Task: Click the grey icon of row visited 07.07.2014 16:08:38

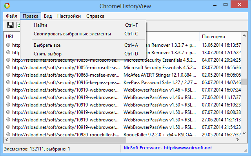Action: [8, 112]
